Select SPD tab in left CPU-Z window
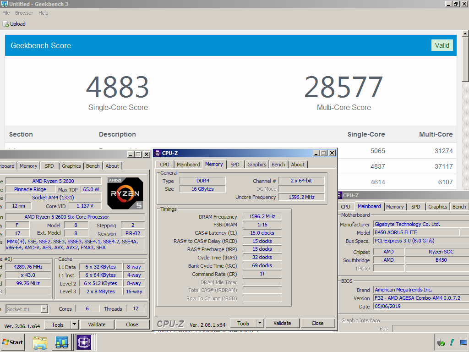The image size is (469, 352). click(x=49, y=166)
